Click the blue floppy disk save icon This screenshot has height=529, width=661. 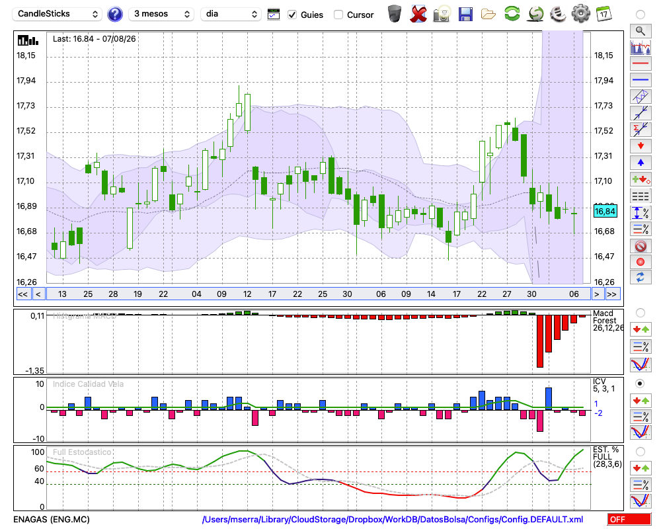465,15
